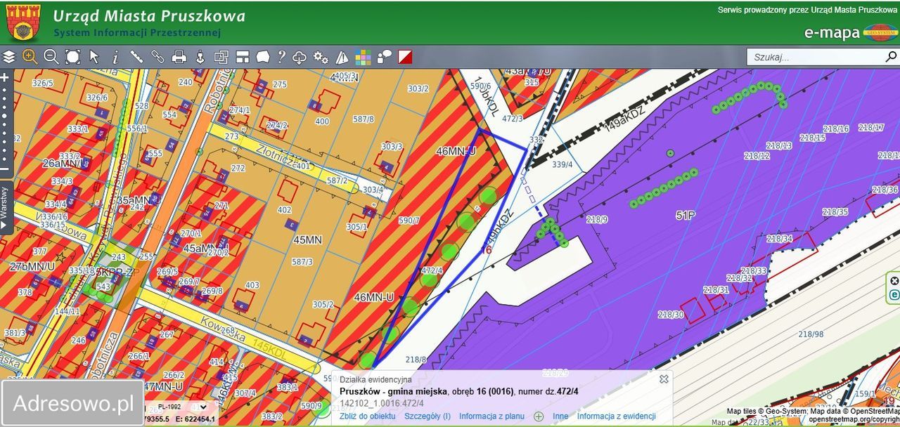Expand more options with green plus icon
Viewport: 900px width, 427px height.
tap(539, 416)
